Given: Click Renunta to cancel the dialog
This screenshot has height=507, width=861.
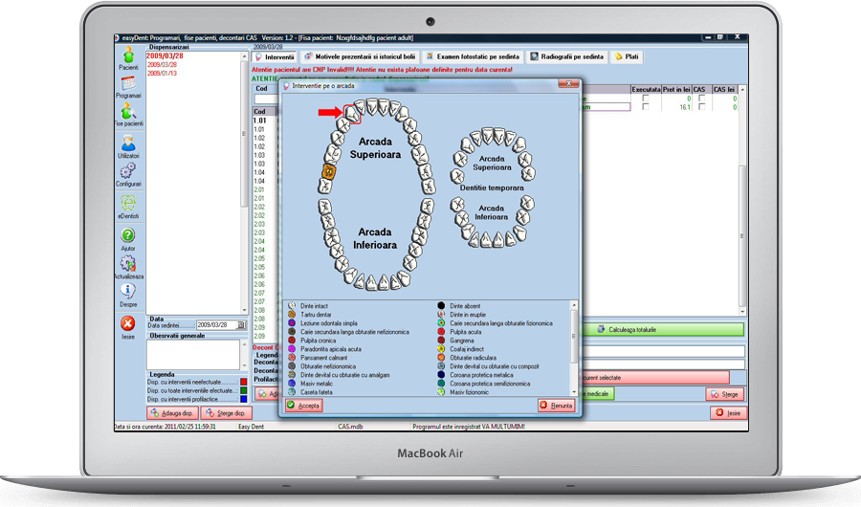Looking at the screenshot, I should 557,406.
